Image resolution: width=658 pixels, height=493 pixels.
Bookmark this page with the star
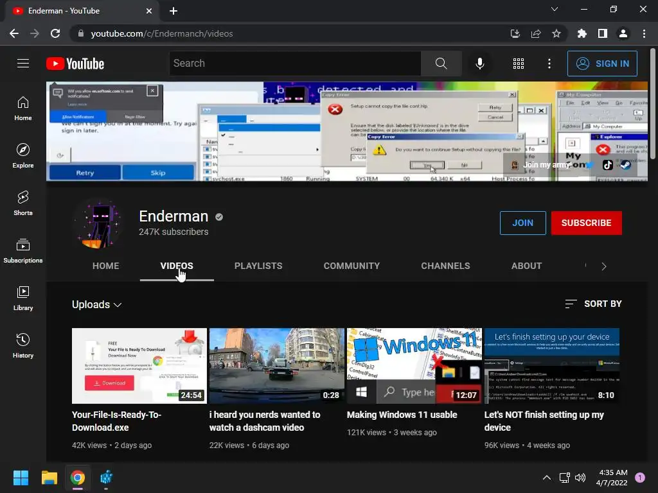pyautogui.click(x=556, y=33)
